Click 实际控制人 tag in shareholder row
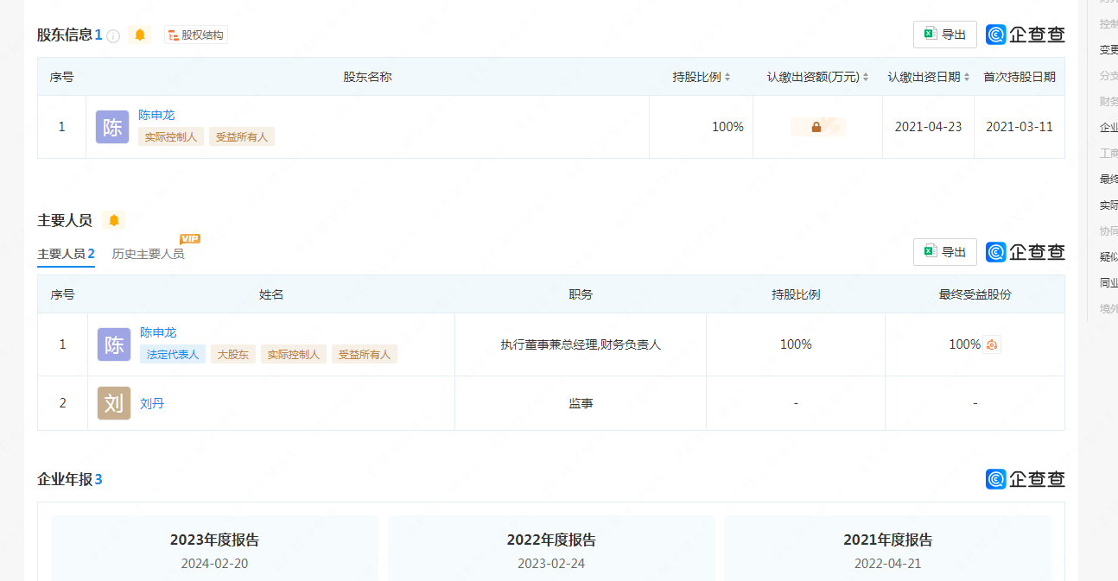This screenshot has height=581, width=1118. click(171, 136)
